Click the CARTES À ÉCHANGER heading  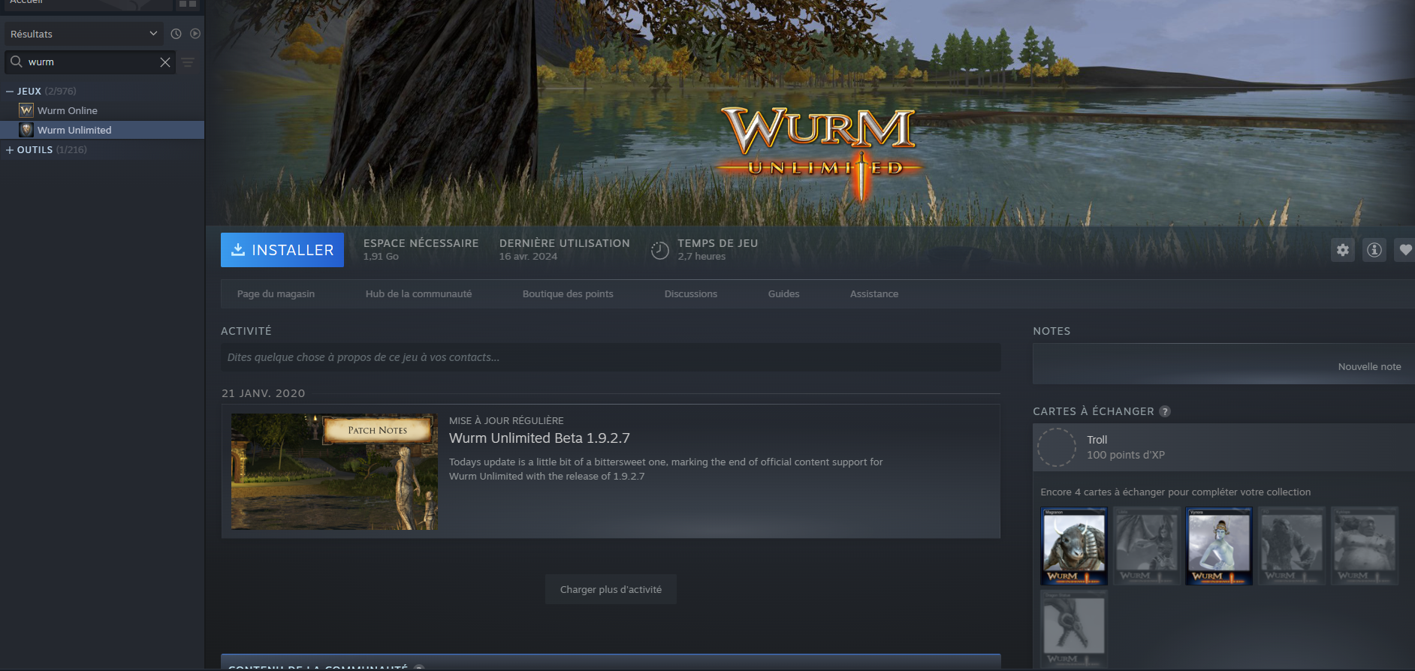pos(1094,411)
